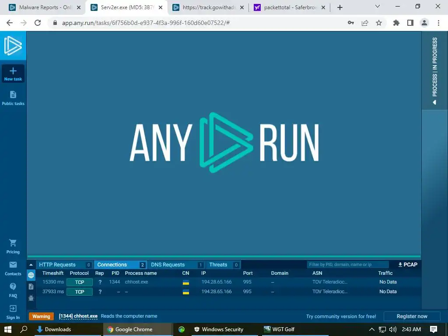Switch to Malware Reports browser tab
Screen dimensions: 448x336
click(45, 7)
